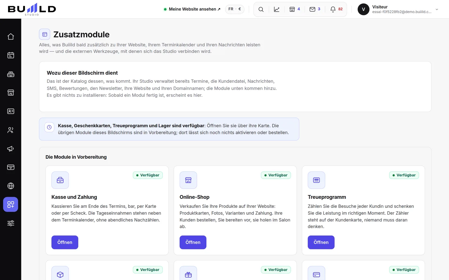
Task: Select the active add-on modules sidebar icon
Action: pyautogui.click(x=11, y=204)
